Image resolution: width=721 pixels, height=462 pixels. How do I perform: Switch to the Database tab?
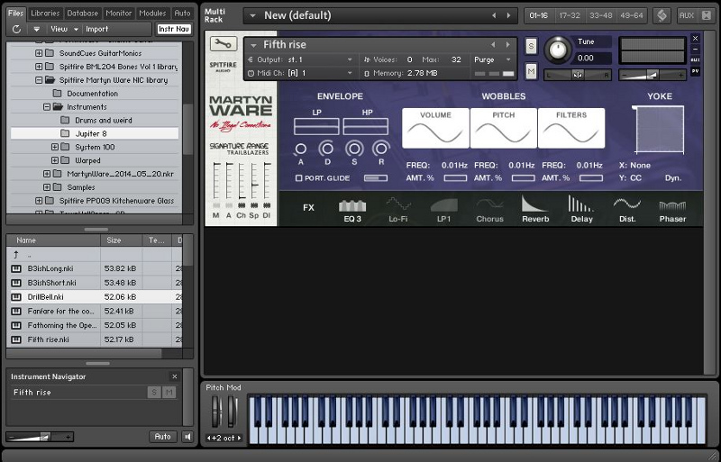coord(82,14)
